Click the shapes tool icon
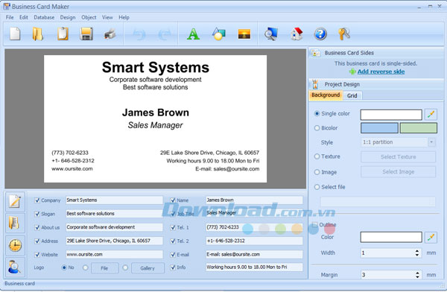The height and width of the screenshot is (292, 447). tap(218, 34)
